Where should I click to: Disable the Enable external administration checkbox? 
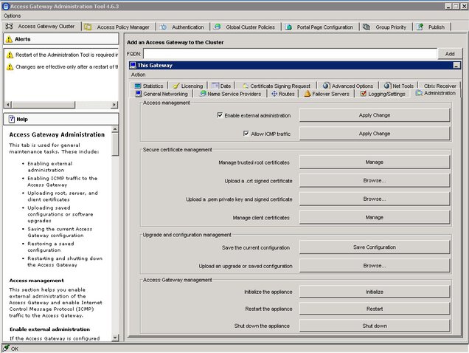(220, 115)
